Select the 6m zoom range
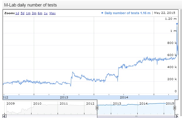This screenshot has width=182, height=119. pyautogui.click(x=40, y=13)
